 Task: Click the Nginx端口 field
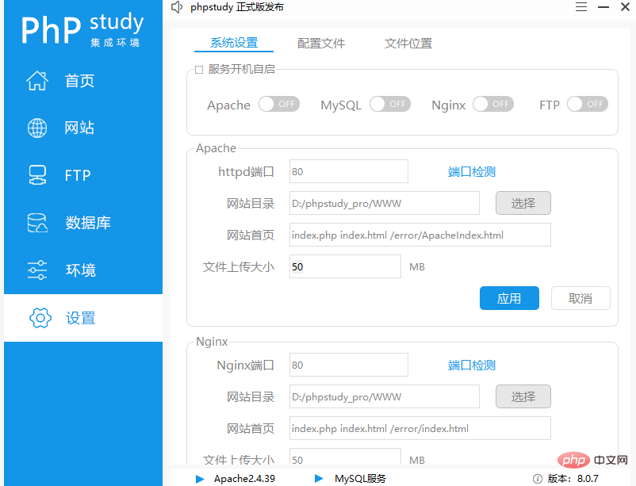click(349, 365)
